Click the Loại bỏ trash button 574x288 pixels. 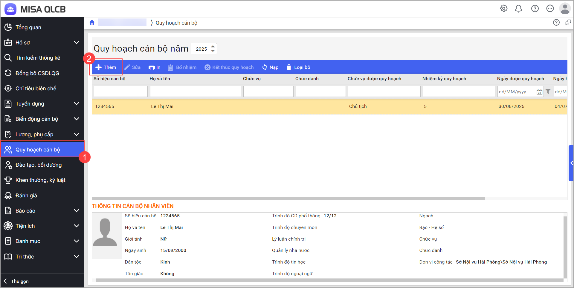(x=298, y=67)
